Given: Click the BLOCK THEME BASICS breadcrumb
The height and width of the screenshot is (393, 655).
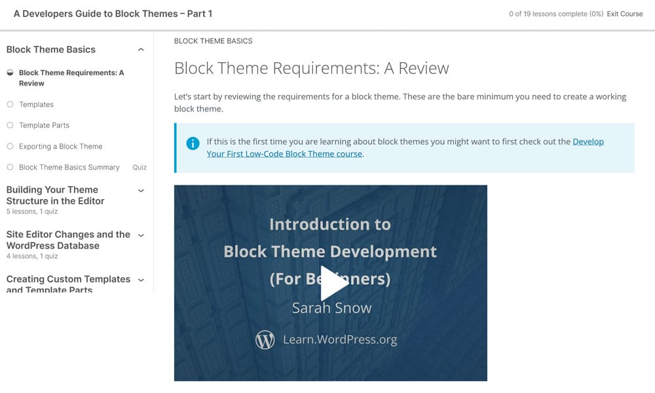Looking at the screenshot, I should pos(213,41).
